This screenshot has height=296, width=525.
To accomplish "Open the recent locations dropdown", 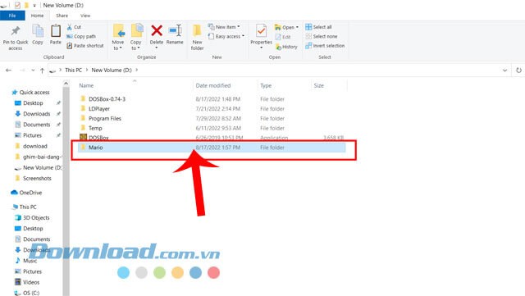I will tap(33, 71).
